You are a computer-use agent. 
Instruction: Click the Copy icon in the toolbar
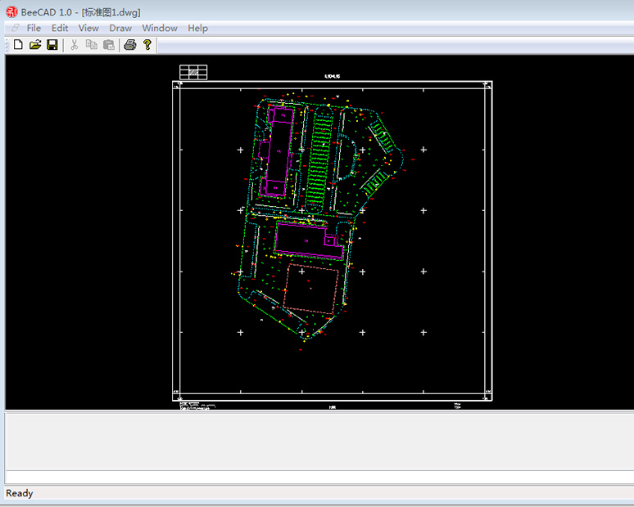coord(92,45)
